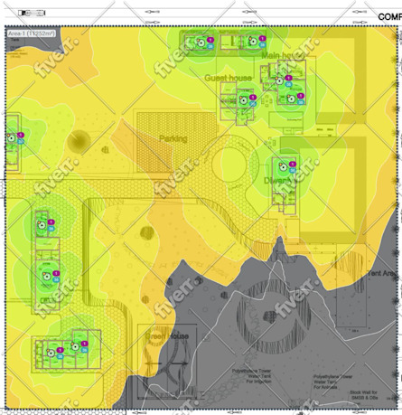
Task: Click purple channel badge on left-edge access point
Action: point(21,135)
